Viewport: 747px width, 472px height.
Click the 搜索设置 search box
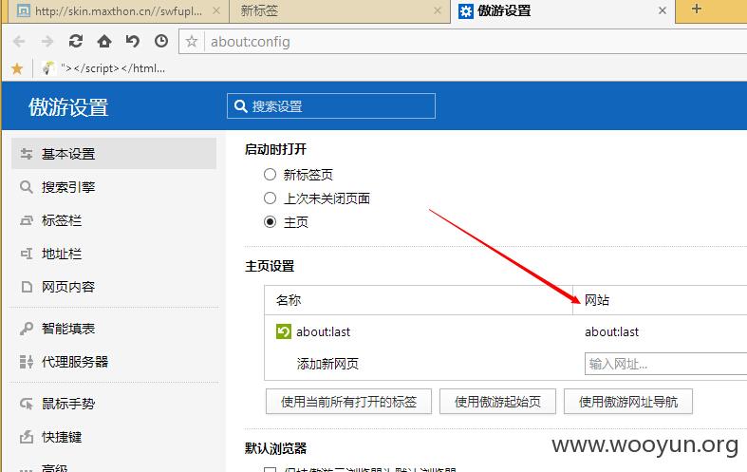331,105
